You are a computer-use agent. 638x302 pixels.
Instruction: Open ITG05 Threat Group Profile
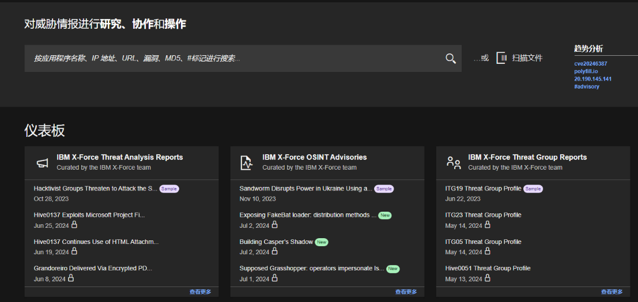pyautogui.click(x=484, y=242)
